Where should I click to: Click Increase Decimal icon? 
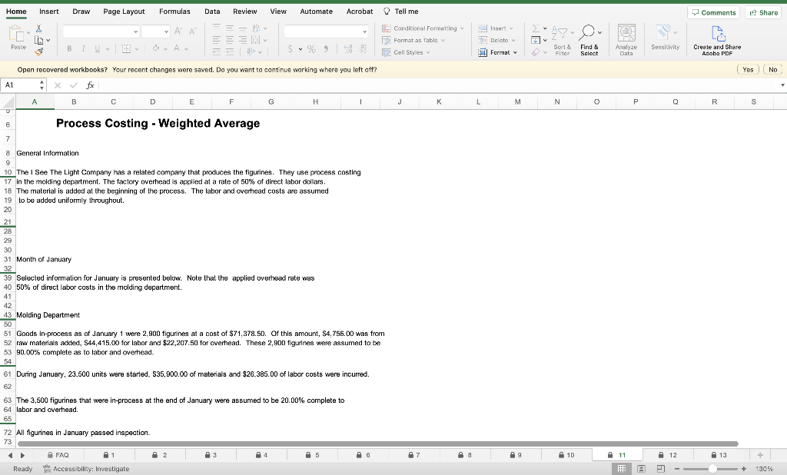(x=348, y=48)
